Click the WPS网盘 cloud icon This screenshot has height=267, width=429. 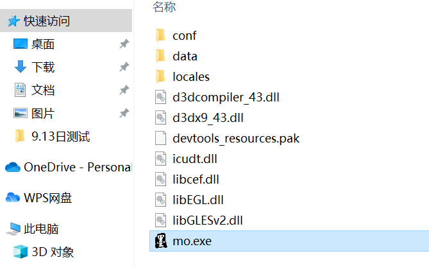pyautogui.click(x=13, y=198)
